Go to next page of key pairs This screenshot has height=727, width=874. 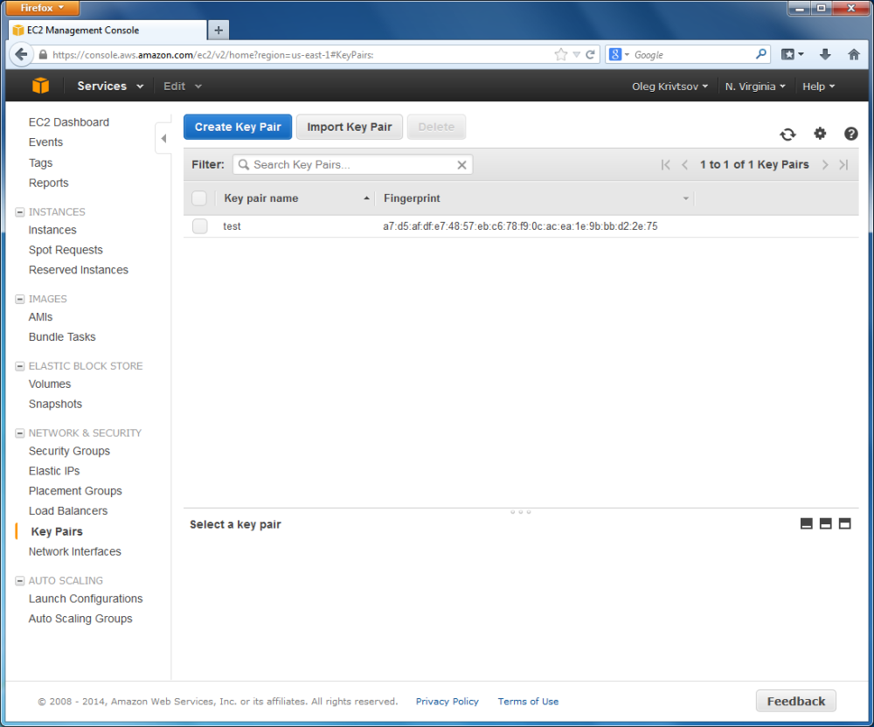(x=825, y=164)
